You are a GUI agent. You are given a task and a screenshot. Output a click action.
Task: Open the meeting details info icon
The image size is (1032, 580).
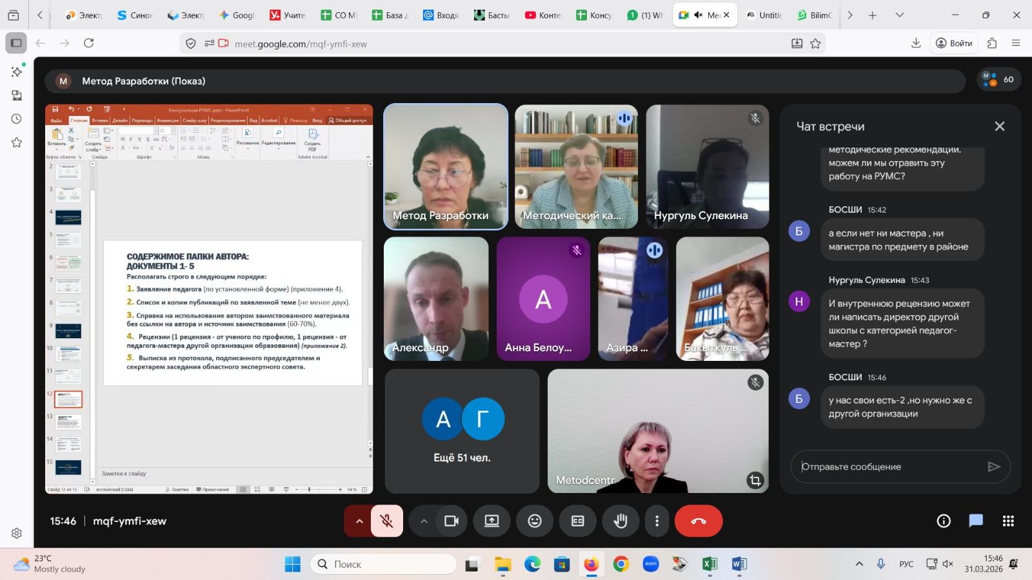944,521
